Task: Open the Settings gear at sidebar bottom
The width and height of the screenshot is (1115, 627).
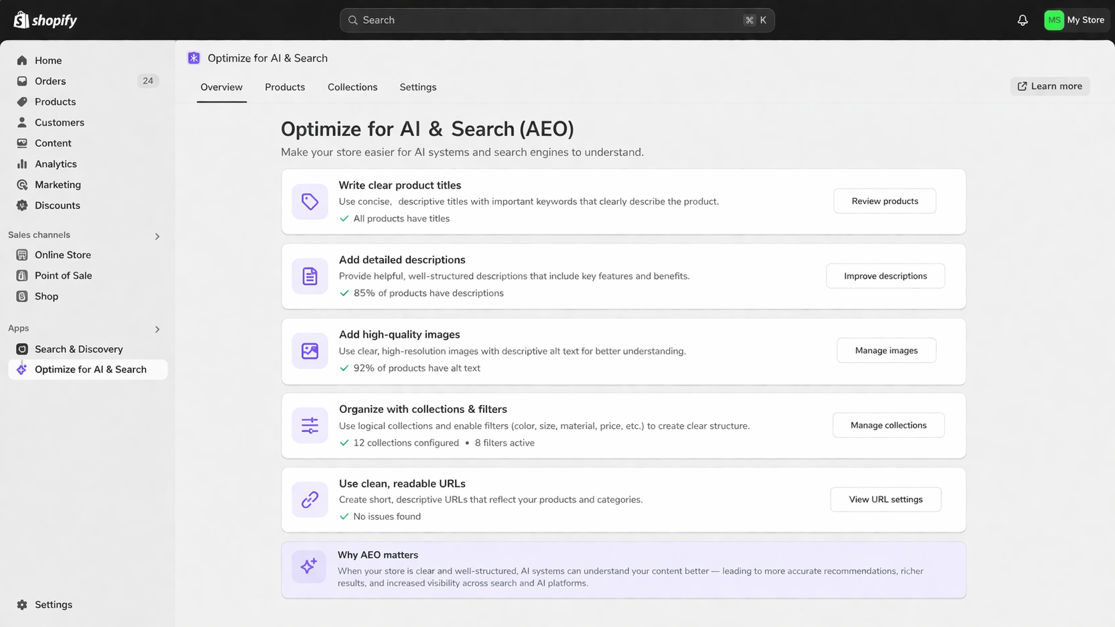Action: pyautogui.click(x=22, y=604)
